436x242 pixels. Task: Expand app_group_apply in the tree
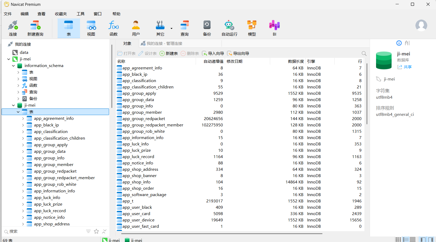click(23, 145)
